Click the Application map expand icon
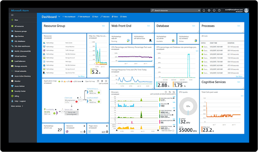 [x=106, y=81]
